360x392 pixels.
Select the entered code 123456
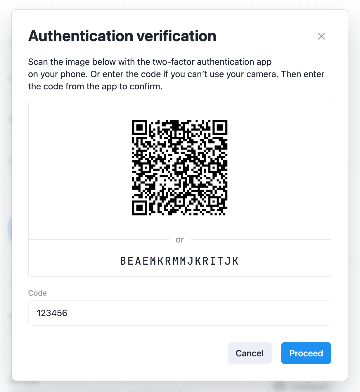coord(52,313)
